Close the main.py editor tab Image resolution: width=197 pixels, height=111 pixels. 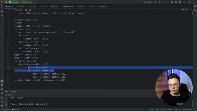tap(14, 6)
